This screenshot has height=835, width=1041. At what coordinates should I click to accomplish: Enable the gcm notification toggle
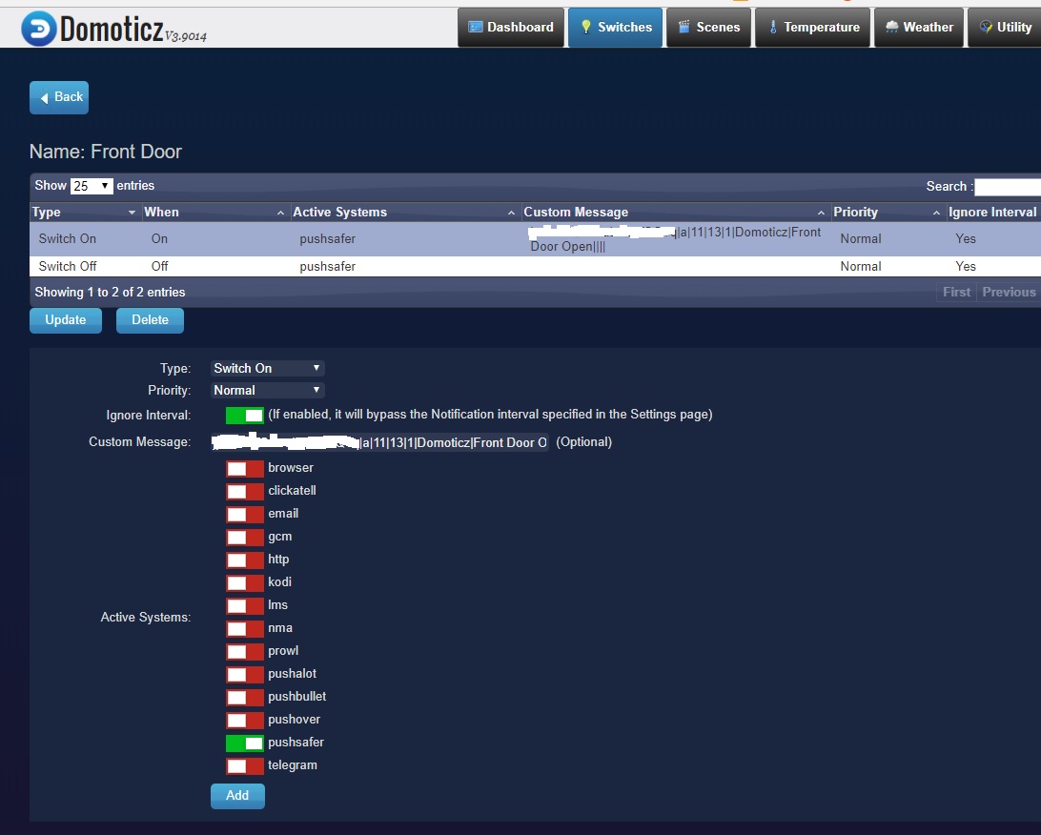tap(244, 537)
